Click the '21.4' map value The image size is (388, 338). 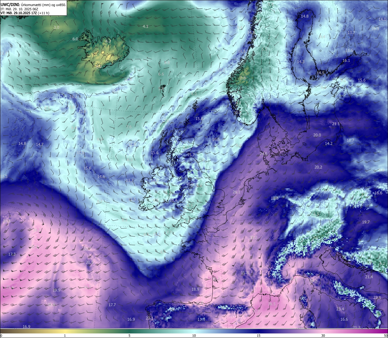pyautogui.click(x=369, y=277)
